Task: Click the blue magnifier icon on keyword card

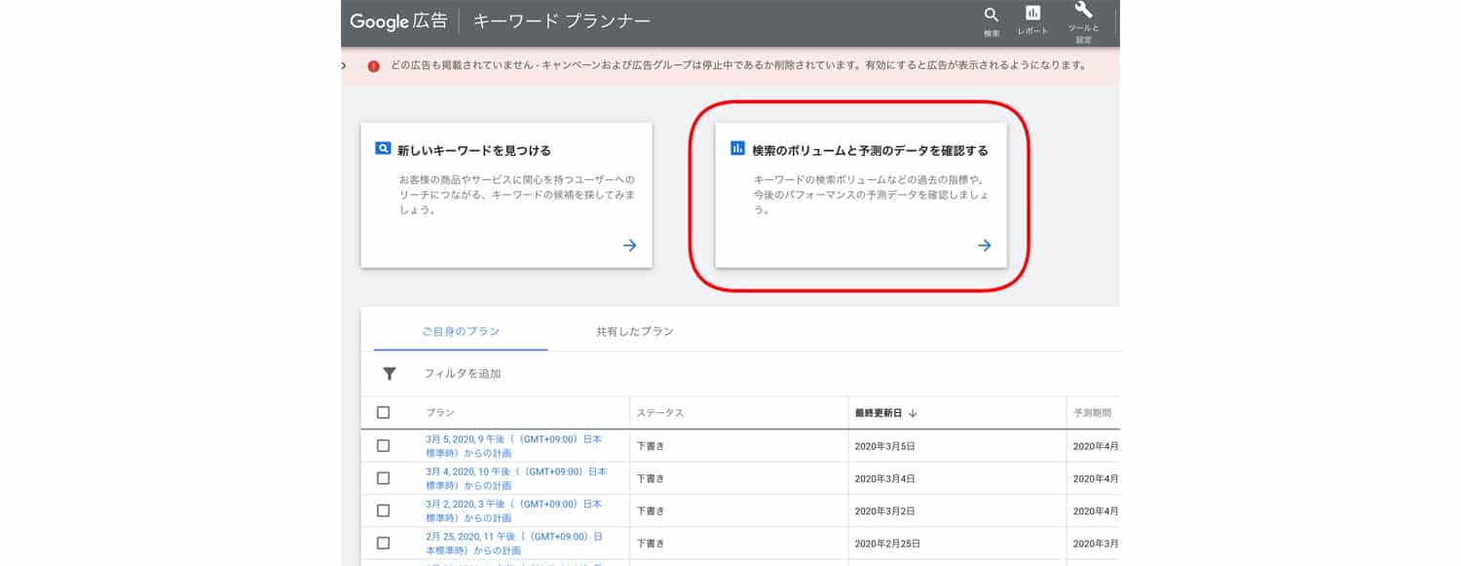Action: 383,149
